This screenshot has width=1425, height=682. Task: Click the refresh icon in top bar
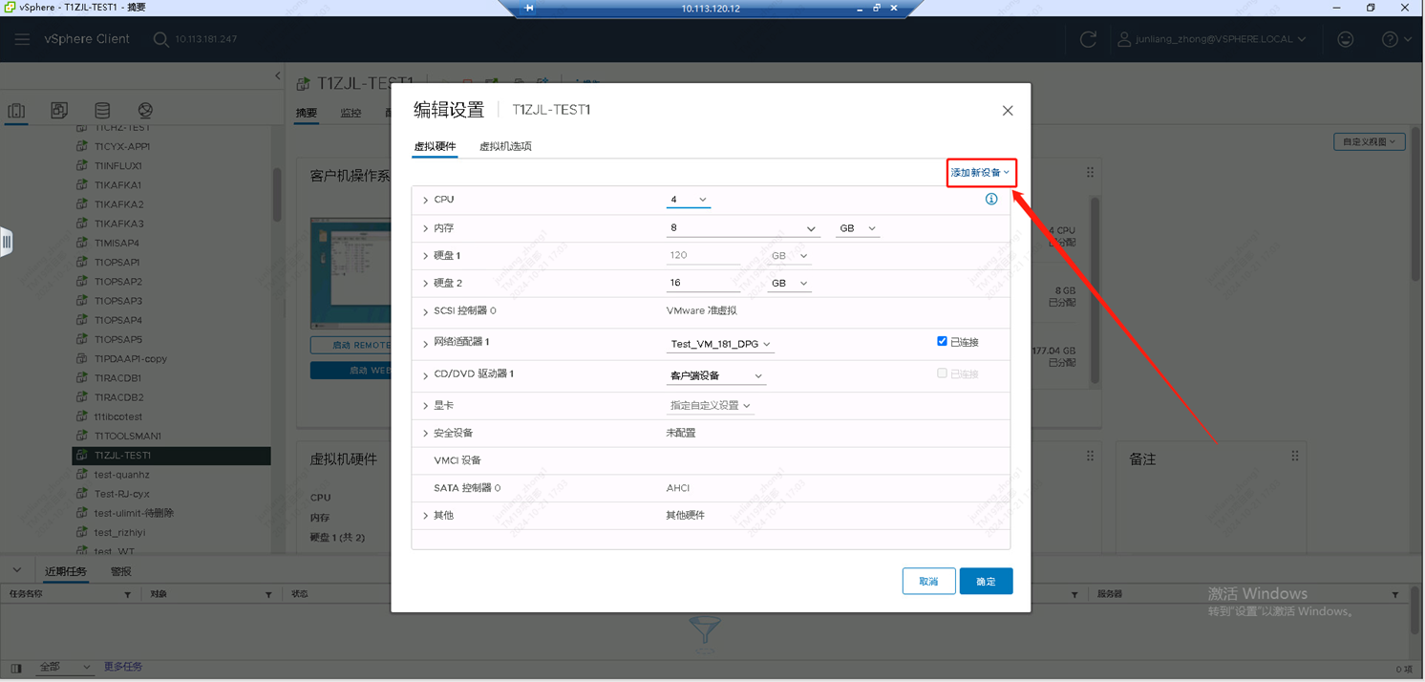click(1088, 39)
